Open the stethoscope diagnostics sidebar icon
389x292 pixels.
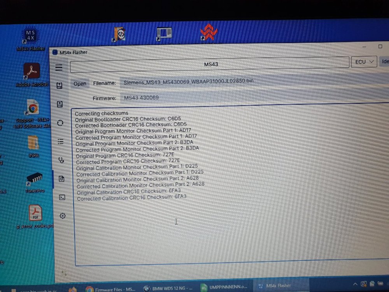pyautogui.click(x=61, y=160)
